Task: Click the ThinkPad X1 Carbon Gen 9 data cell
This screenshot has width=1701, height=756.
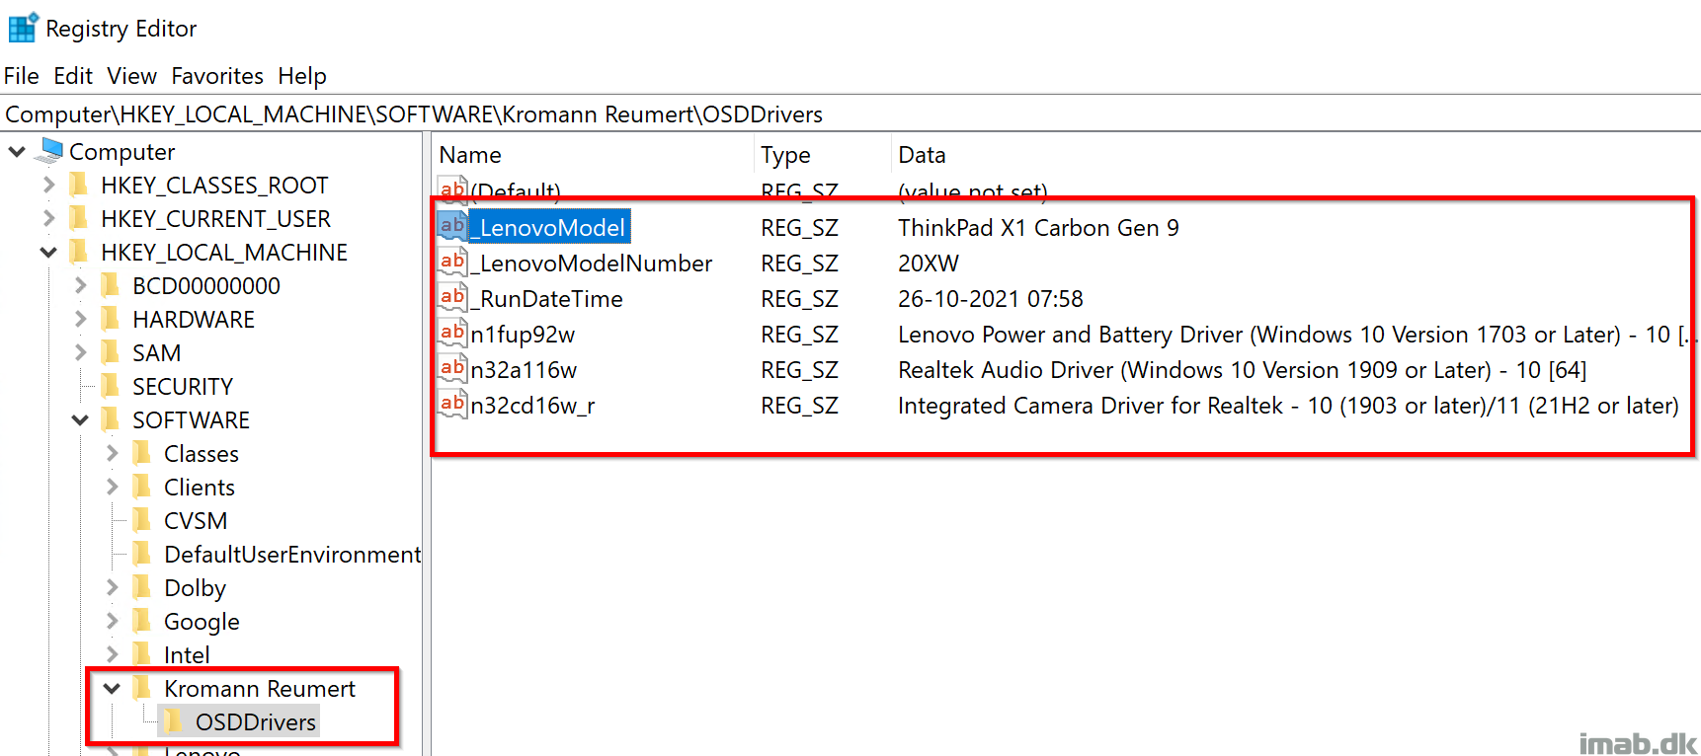Action: (1038, 228)
